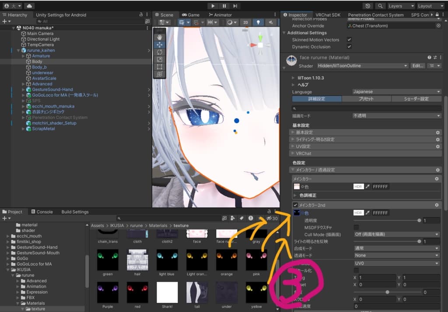Switch to the Animator tab
The width and height of the screenshot is (448, 312).
point(220,15)
